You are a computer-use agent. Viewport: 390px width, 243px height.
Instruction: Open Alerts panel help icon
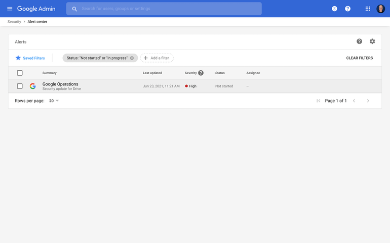(x=359, y=41)
